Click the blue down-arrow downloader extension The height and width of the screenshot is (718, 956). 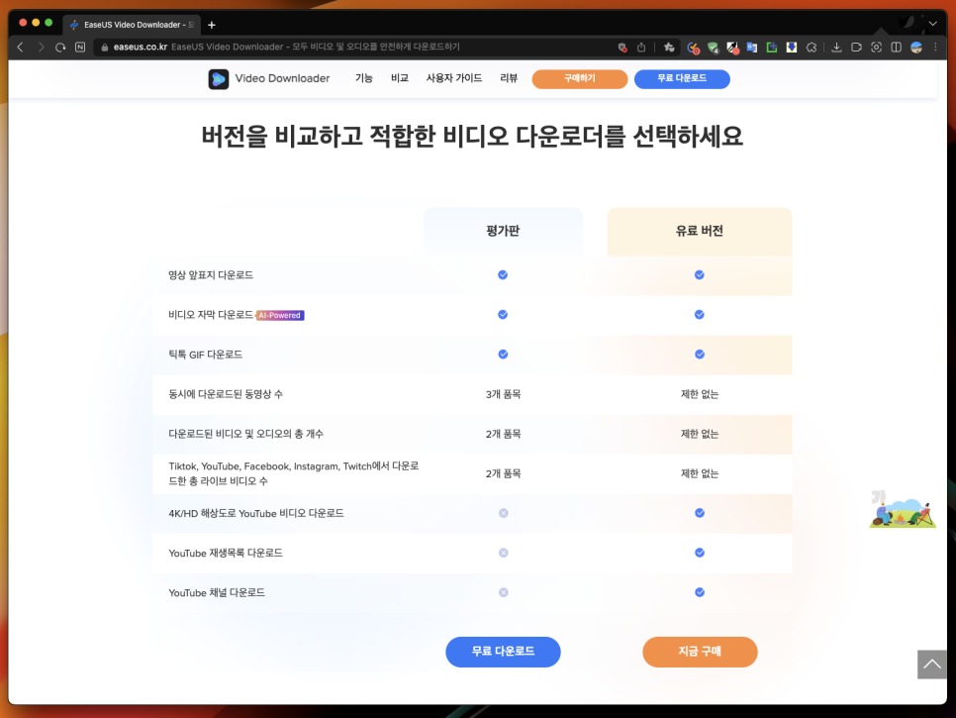click(x=792, y=47)
